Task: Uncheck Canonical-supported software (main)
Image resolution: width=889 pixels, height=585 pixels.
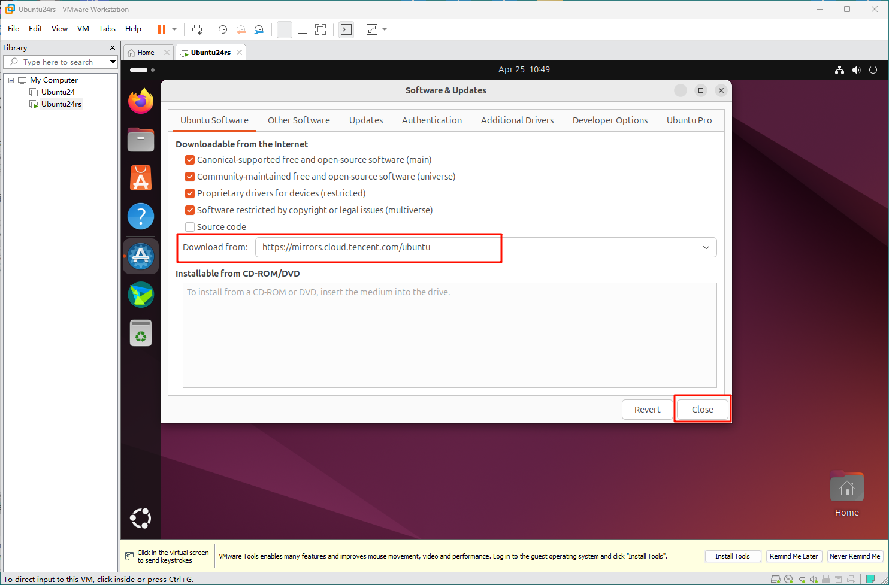Action: coord(190,160)
